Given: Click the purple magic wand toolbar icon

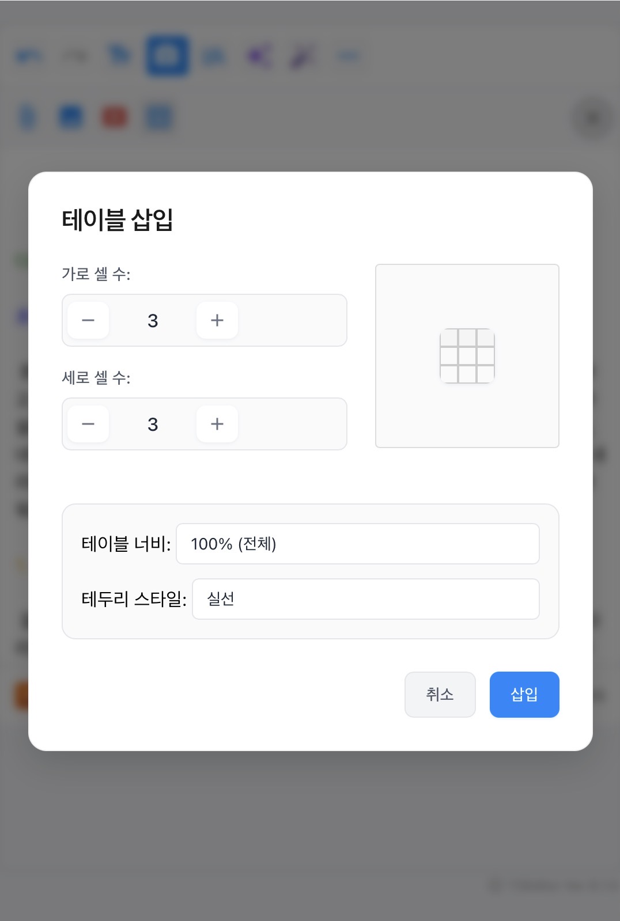Looking at the screenshot, I should 304,56.
